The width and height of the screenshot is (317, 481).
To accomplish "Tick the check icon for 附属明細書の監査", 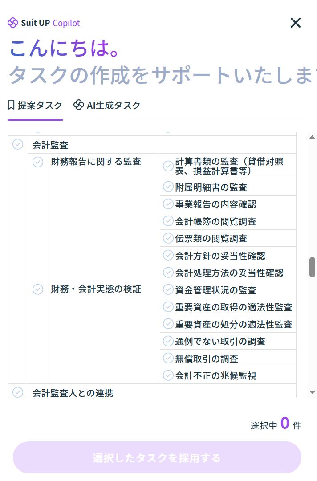I will 168,187.
